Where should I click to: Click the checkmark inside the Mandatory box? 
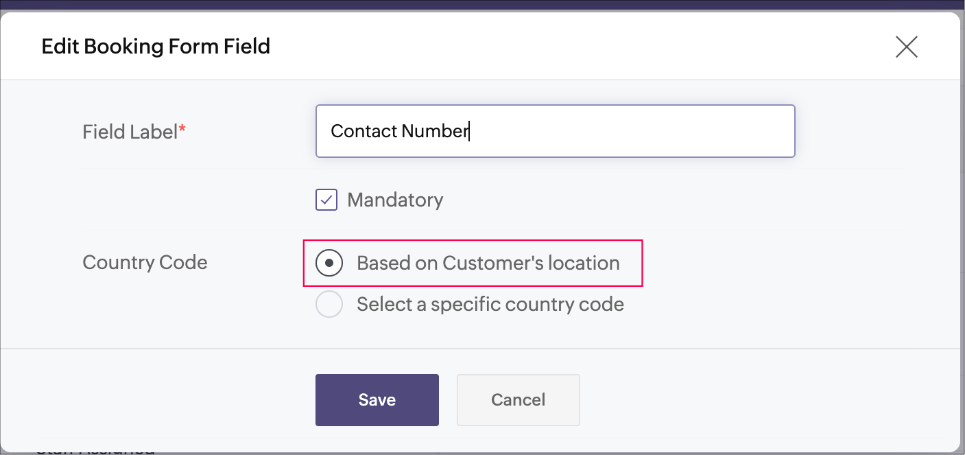coord(326,200)
